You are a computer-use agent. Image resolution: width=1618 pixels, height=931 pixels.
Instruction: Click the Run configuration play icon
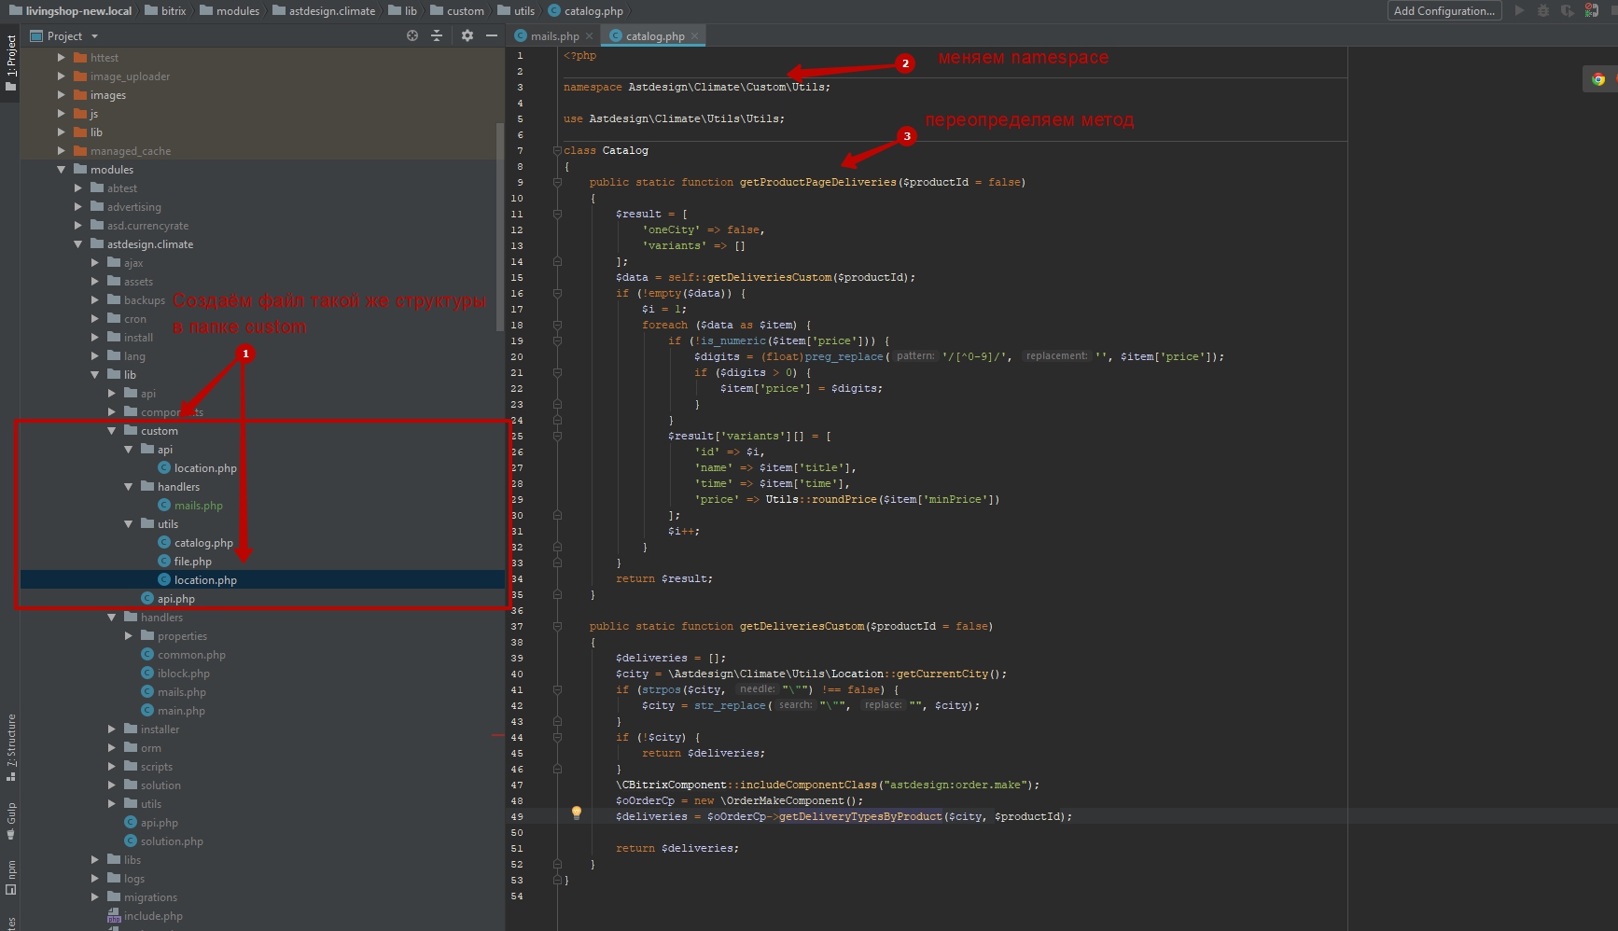[1519, 10]
